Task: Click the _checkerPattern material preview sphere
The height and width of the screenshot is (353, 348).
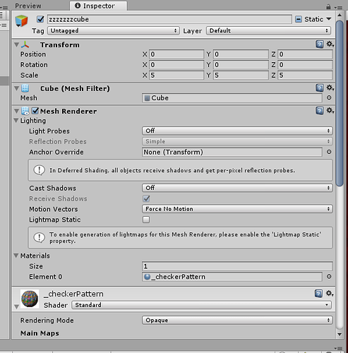Action: point(30,299)
